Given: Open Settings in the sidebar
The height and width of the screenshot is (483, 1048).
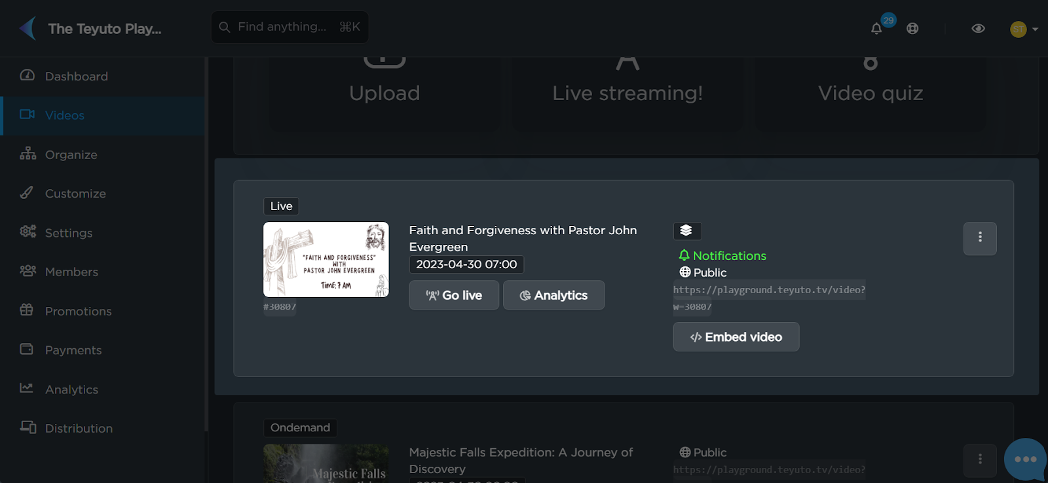Looking at the screenshot, I should [103, 232].
